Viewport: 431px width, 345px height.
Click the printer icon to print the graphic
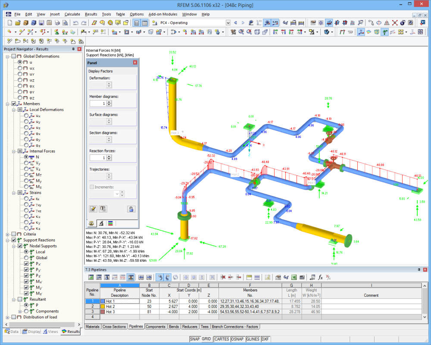pyautogui.click(x=57, y=22)
